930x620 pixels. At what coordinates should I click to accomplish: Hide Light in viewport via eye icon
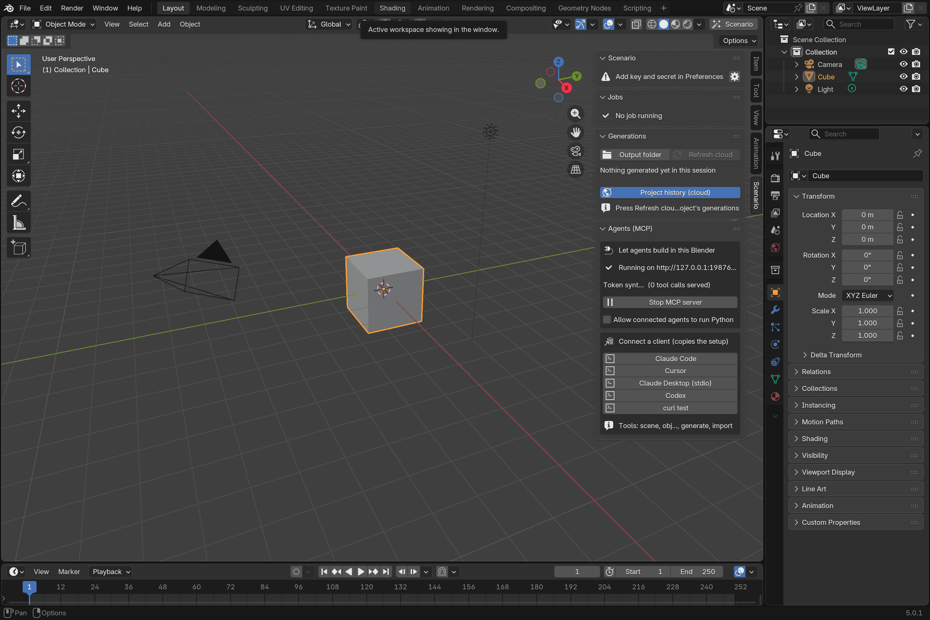tap(903, 89)
